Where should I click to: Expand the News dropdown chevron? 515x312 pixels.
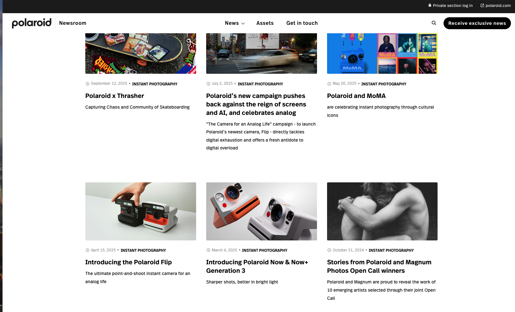243,24
